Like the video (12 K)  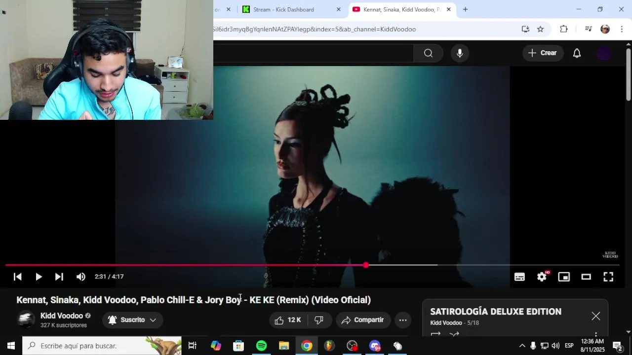tap(288, 320)
